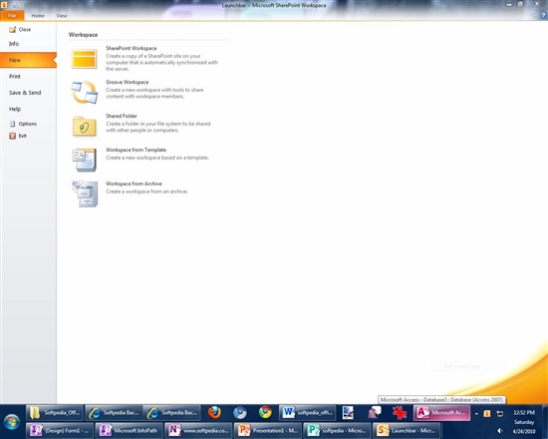Switch to the Word softpedia_offi taskbar item

pos(308,413)
